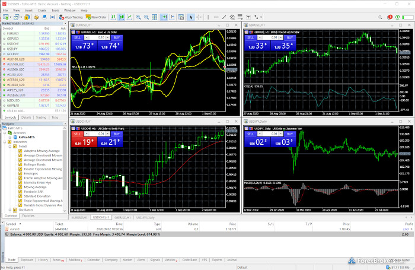
Task: Click the red notification icon in top right
Action: point(390,17)
